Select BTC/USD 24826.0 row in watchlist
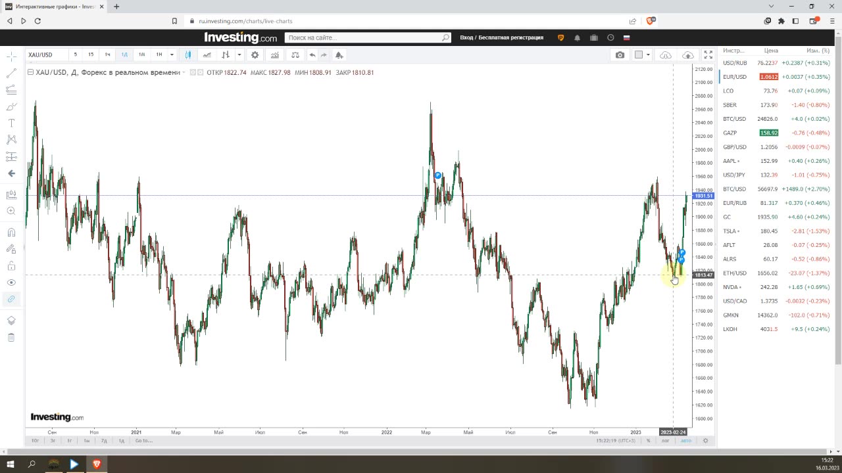The height and width of the screenshot is (473, 842). [x=776, y=119]
